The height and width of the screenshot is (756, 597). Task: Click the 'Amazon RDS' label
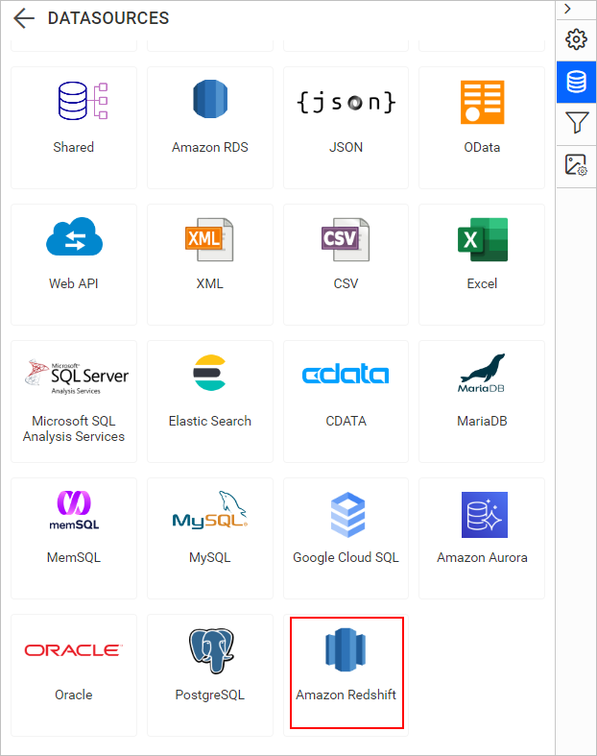[209, 147]
